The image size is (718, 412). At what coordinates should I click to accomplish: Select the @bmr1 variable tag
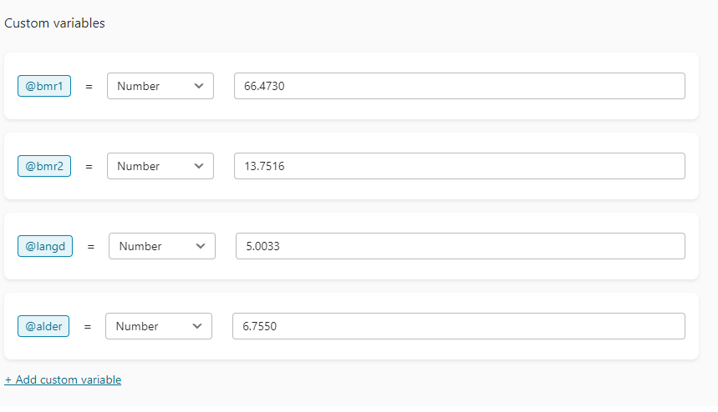point(44,86)
